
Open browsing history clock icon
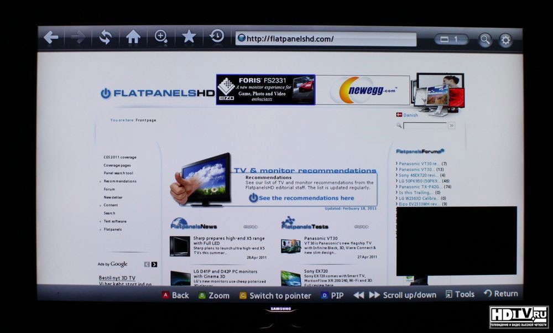tap(217, 36)
